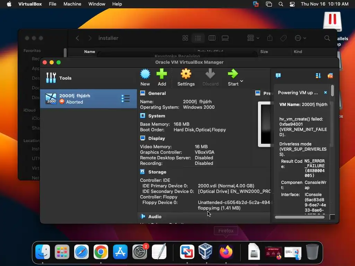The height and width of the screenshot is (266, 355).
Task: Open the VirtualBox app menu
Action: 30,4
